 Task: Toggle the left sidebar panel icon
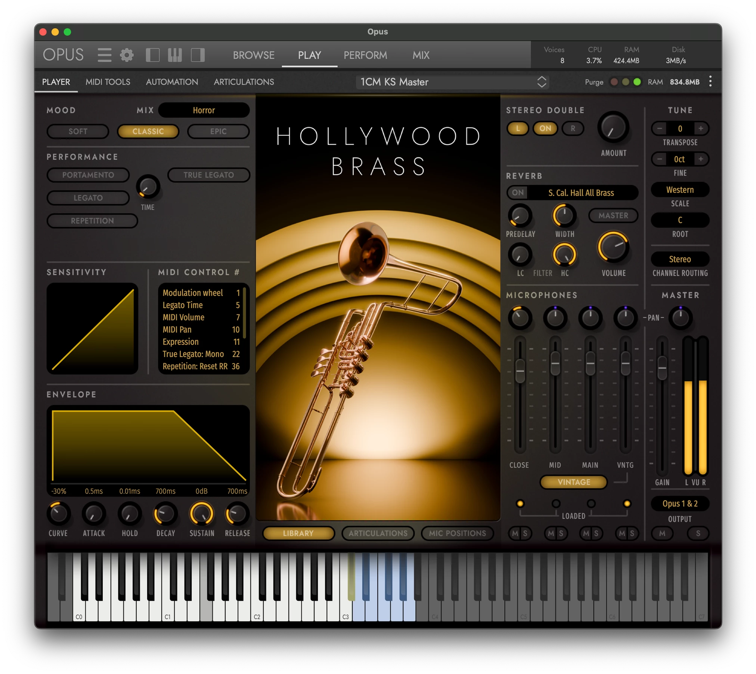152,55
